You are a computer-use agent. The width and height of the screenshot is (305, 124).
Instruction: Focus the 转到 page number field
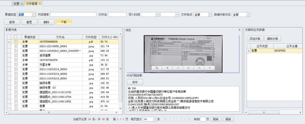point(203,119)
